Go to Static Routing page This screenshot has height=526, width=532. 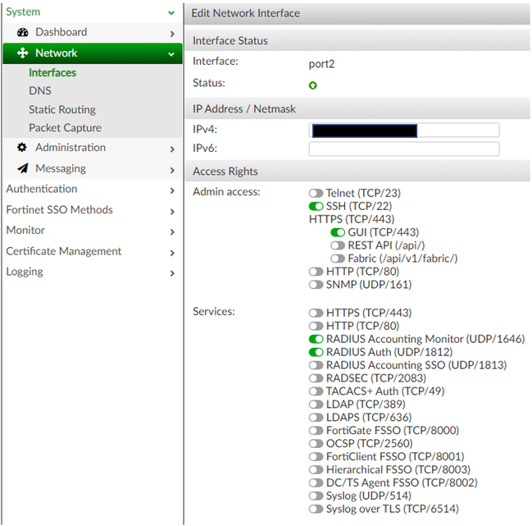coord(62,110)
